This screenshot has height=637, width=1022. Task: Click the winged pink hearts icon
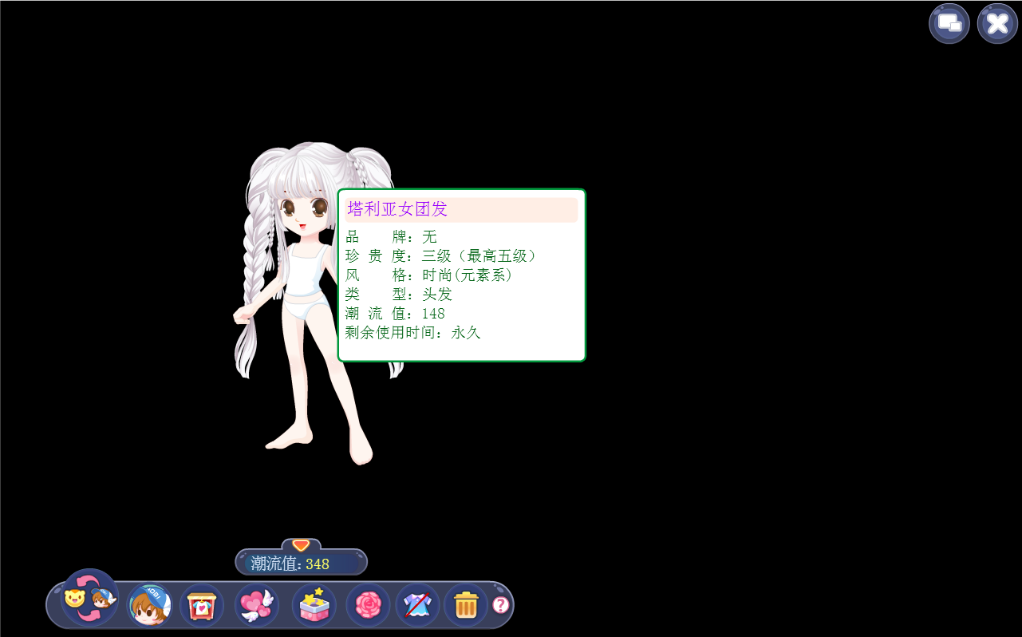point(256,605)
